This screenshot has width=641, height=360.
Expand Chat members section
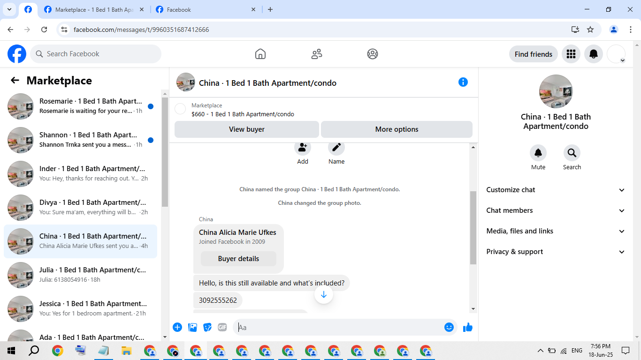pos(556,210)
